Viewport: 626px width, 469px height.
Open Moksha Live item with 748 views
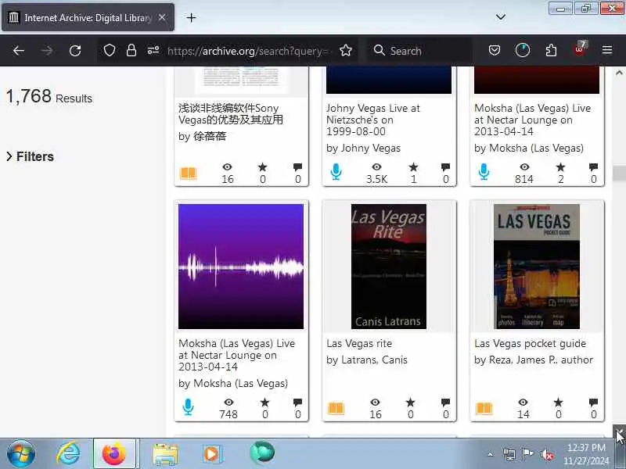(x=237, y=355)
